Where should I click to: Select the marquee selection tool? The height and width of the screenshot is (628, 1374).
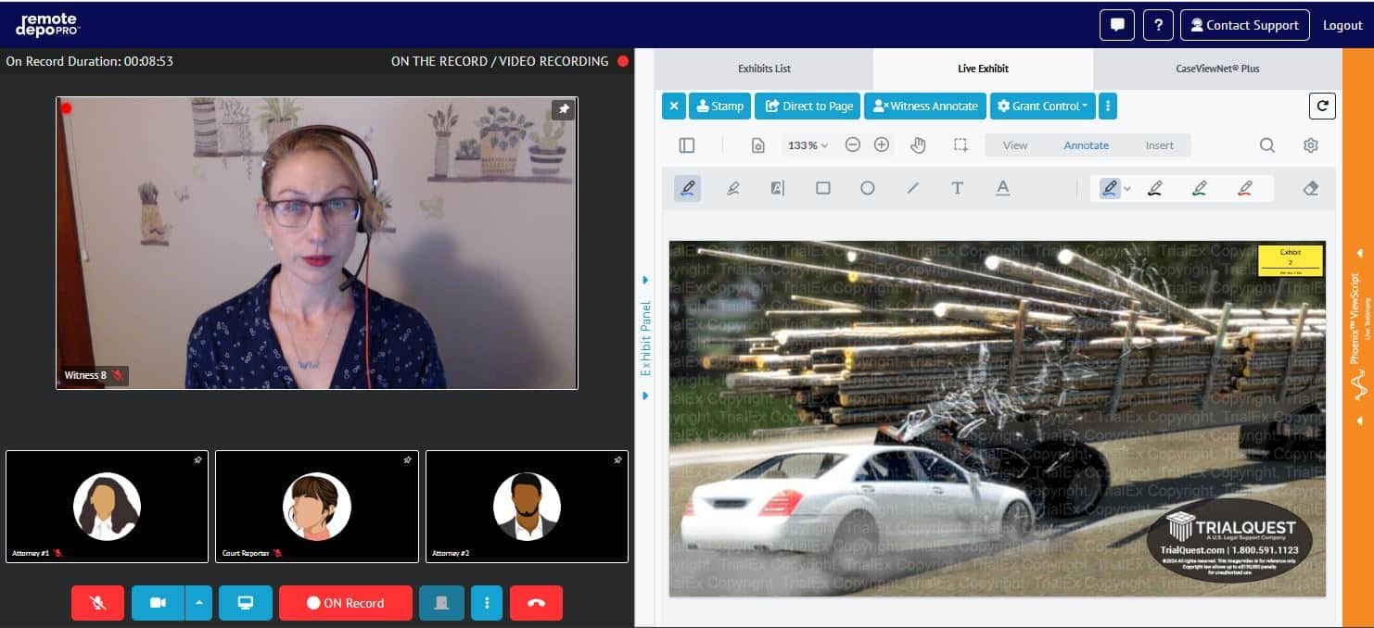961,145
